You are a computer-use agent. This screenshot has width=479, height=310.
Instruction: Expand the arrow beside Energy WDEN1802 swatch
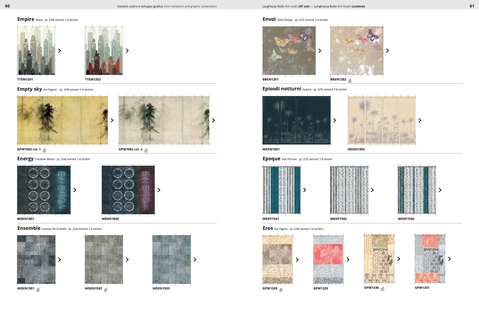click(159, 190)
